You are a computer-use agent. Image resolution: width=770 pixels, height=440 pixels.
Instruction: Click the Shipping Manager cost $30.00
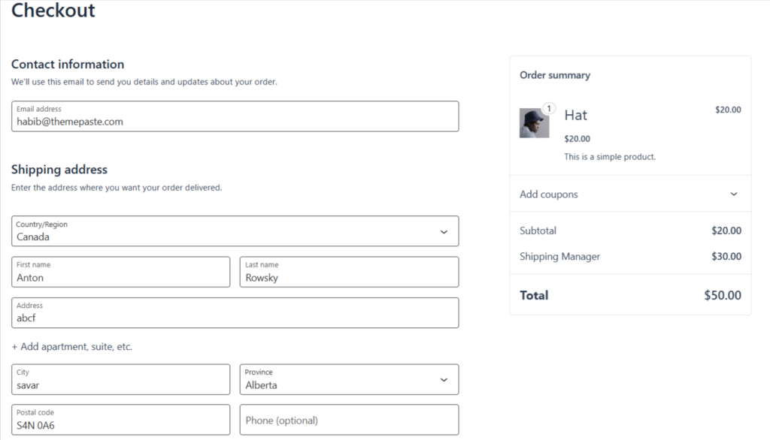click(726, 256)
